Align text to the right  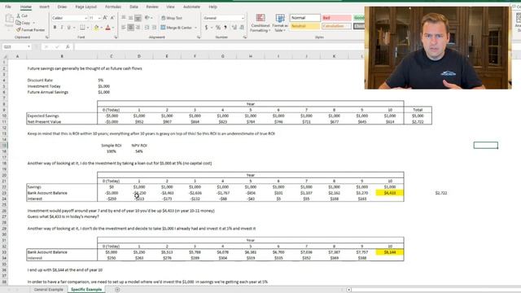point(138,27)
